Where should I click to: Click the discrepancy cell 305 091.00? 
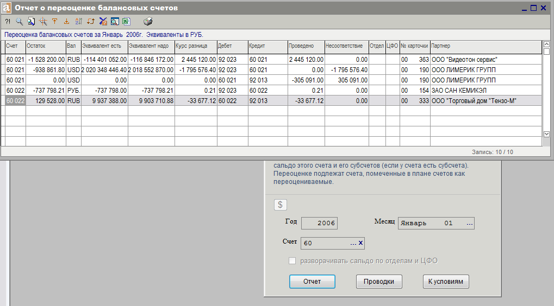point(347,80)
